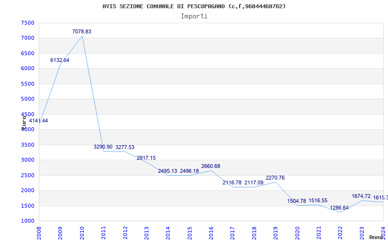Select the 6132.64 data point label
Screen dimensions: 388x242
(x=60, y=60)
